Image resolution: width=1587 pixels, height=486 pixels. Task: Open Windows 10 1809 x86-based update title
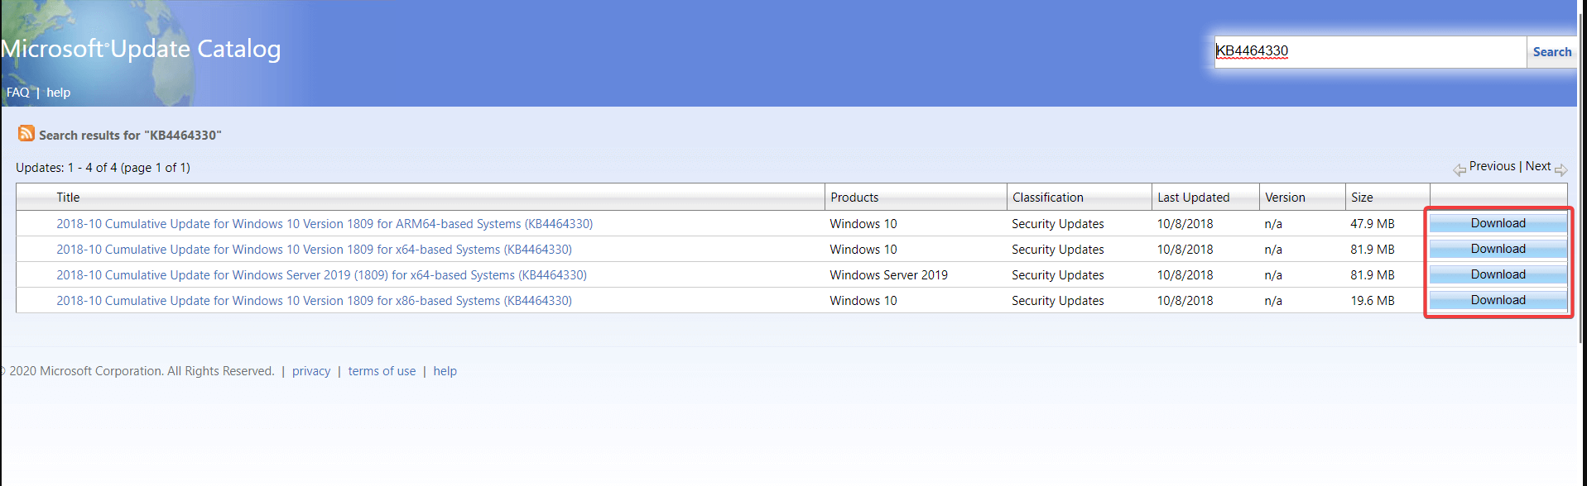click(x=314, y=301)
